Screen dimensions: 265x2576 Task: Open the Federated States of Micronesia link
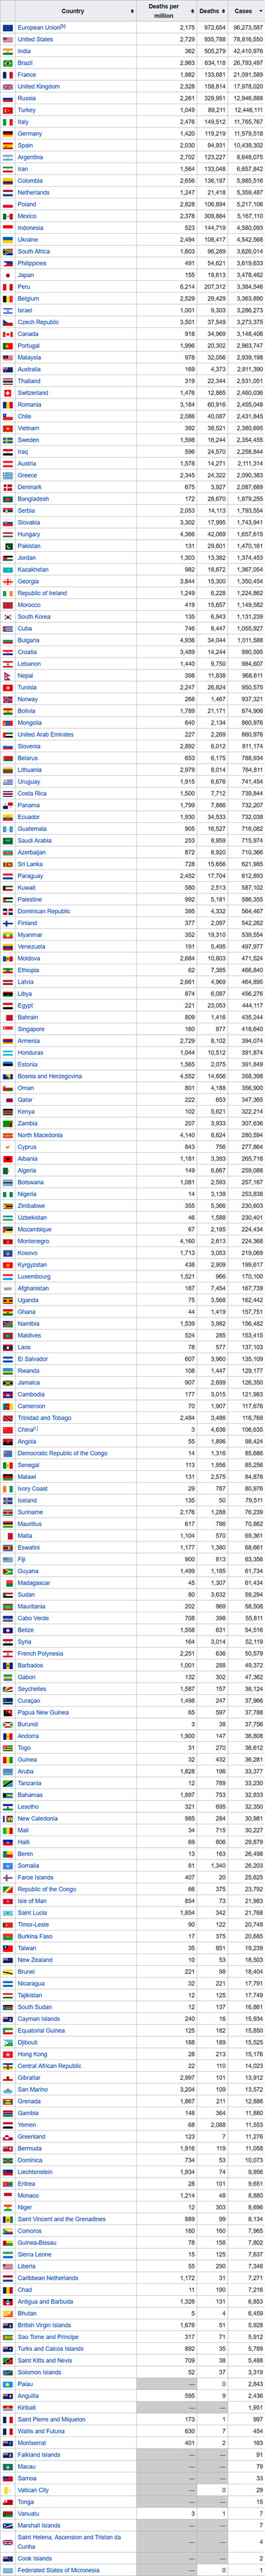pos(58,2570)
